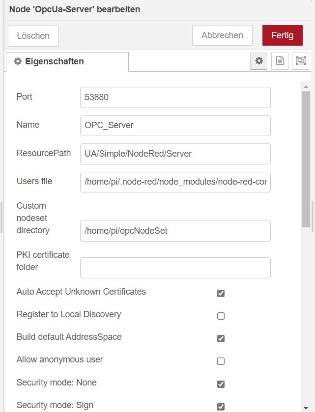The image size is (315, 412).
Task: Disable Build default AddressSpace
Action: pos(221,338)
